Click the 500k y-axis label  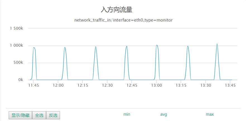click(x=18, y=63)
